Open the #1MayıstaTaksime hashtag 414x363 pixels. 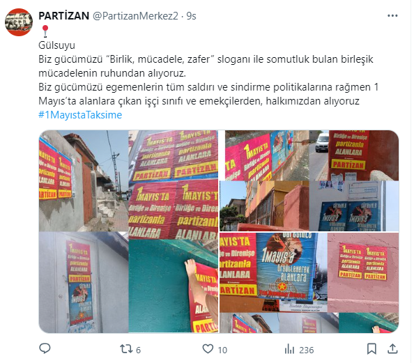(x=80, y=115)
